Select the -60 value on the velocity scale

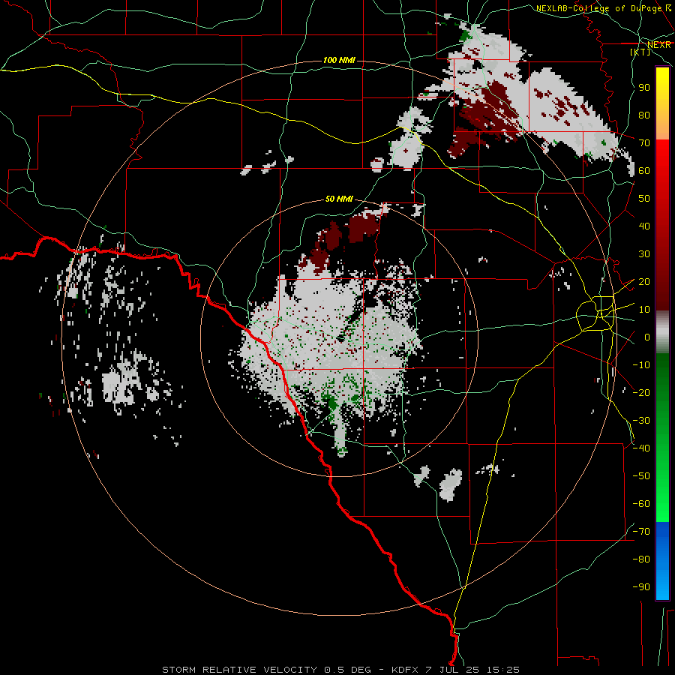[641, 504]
